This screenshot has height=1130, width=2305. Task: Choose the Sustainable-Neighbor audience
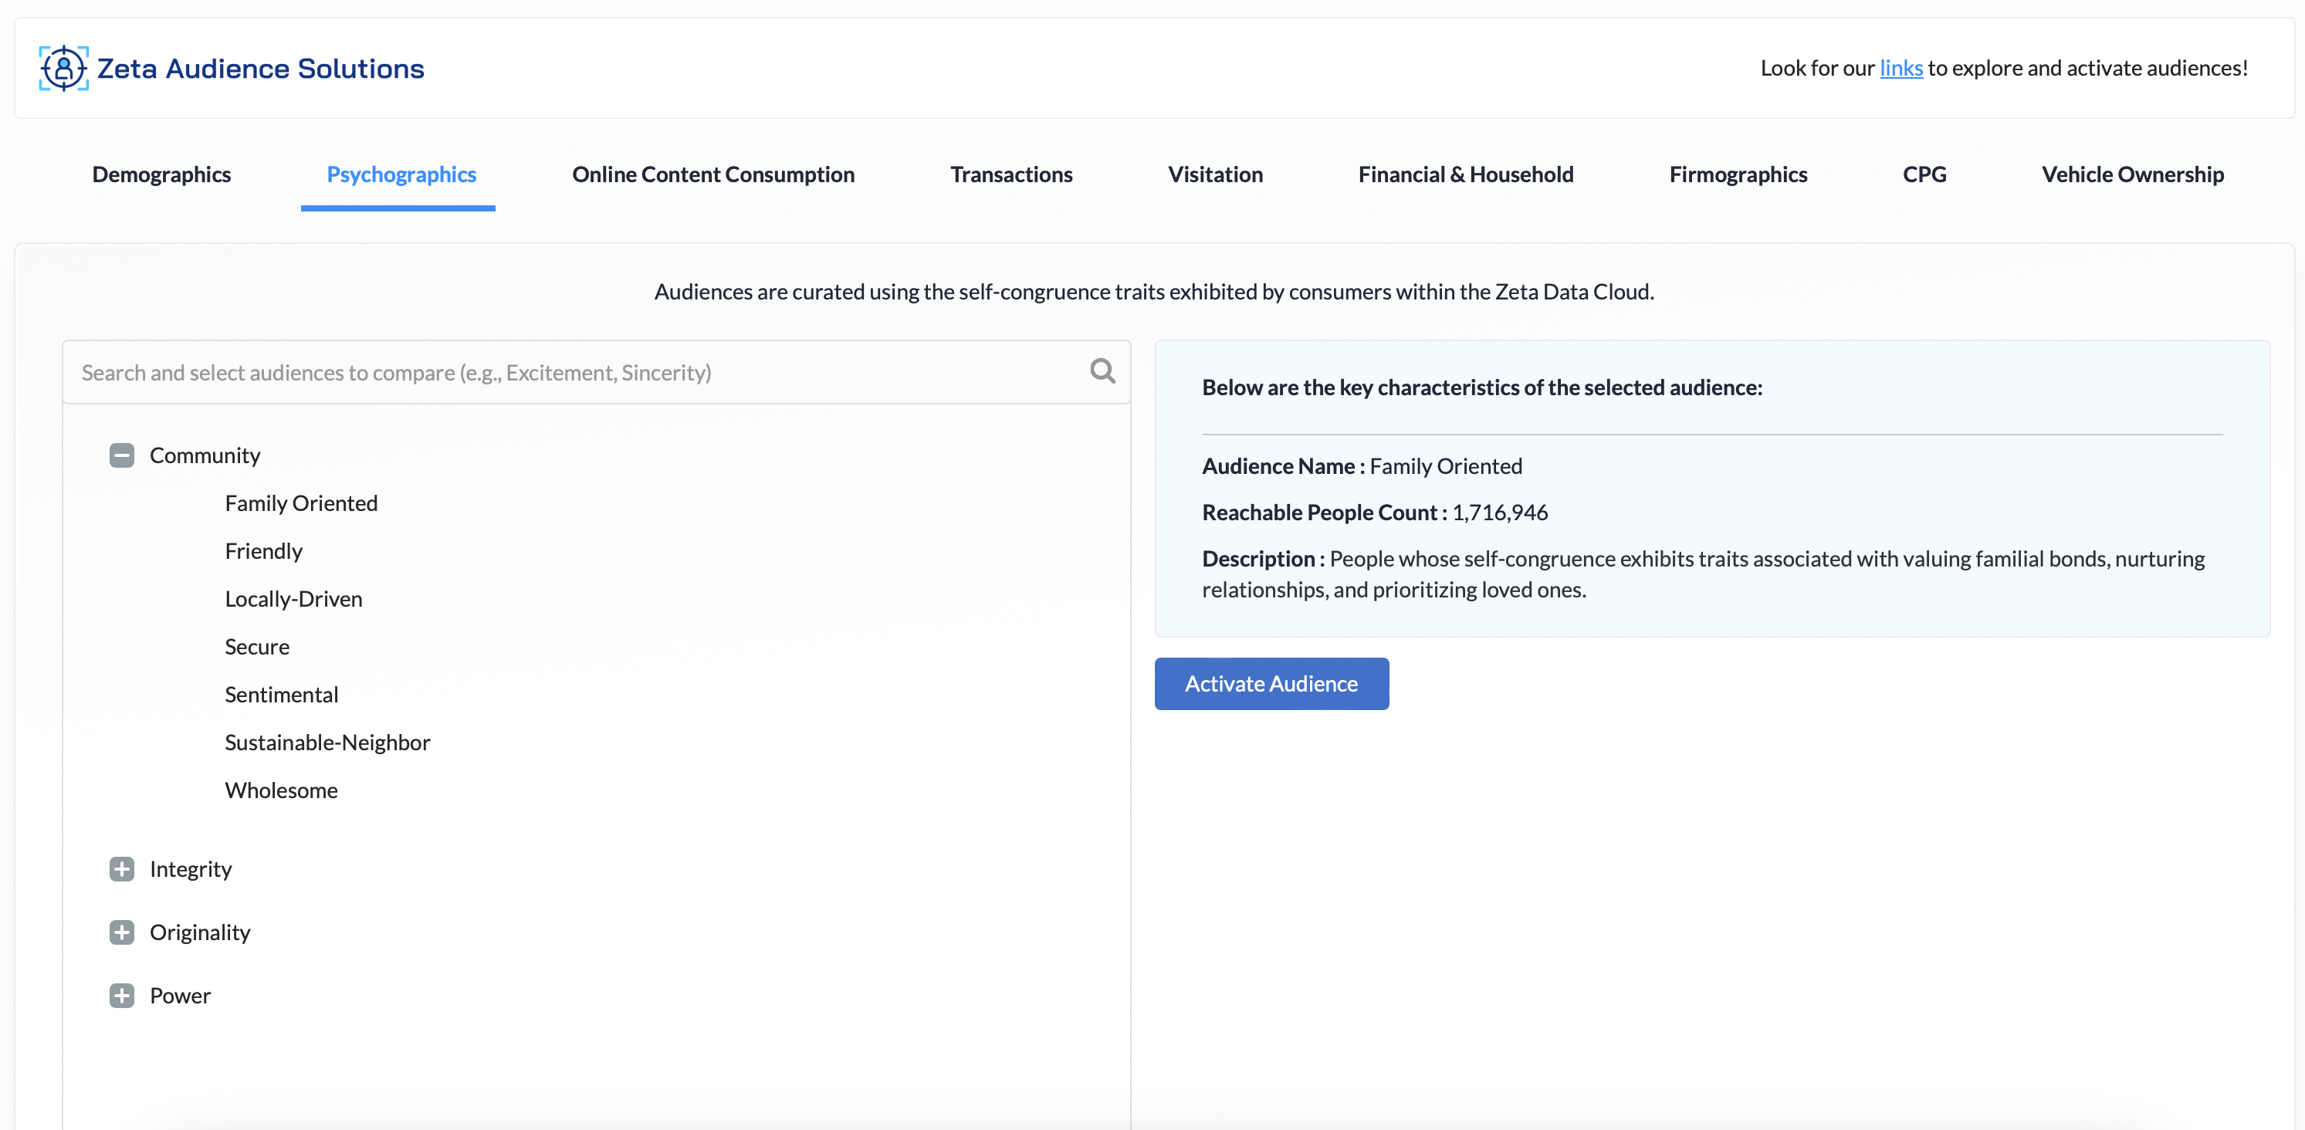[x=327, y=743]
